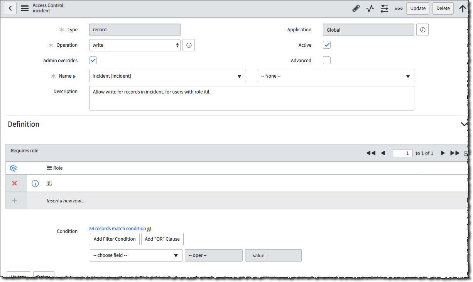
Task: Open the choose field condition dropdown
Action: [136, 255]
